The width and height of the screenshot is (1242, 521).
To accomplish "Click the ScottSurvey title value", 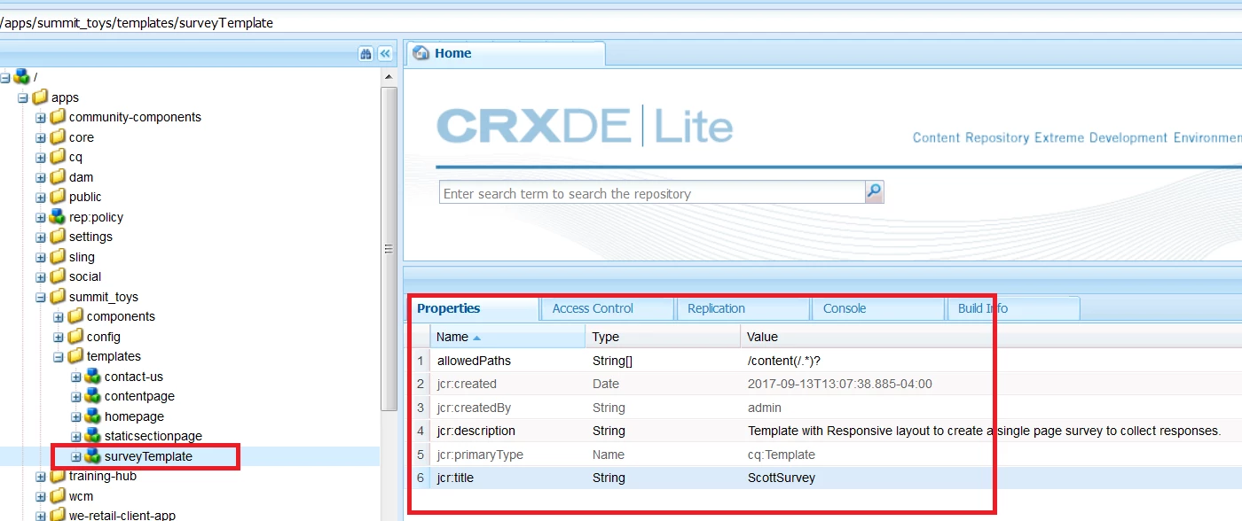I will click(782, 478).
